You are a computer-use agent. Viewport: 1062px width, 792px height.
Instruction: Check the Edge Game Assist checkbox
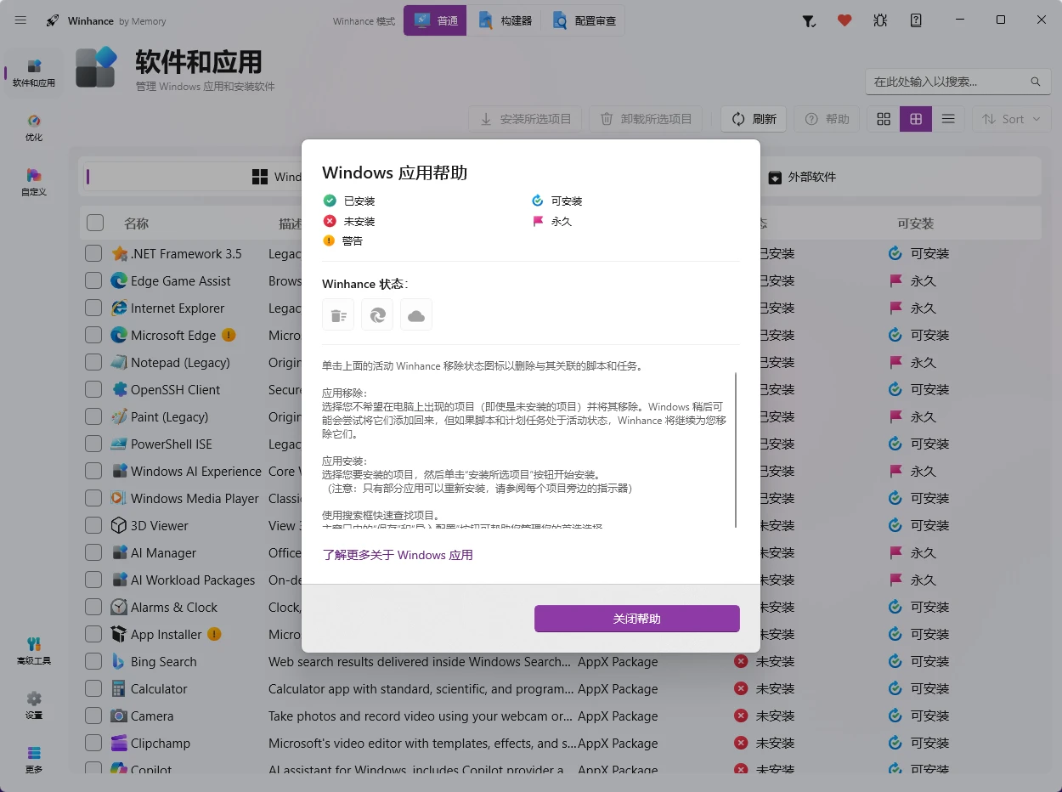93,280
